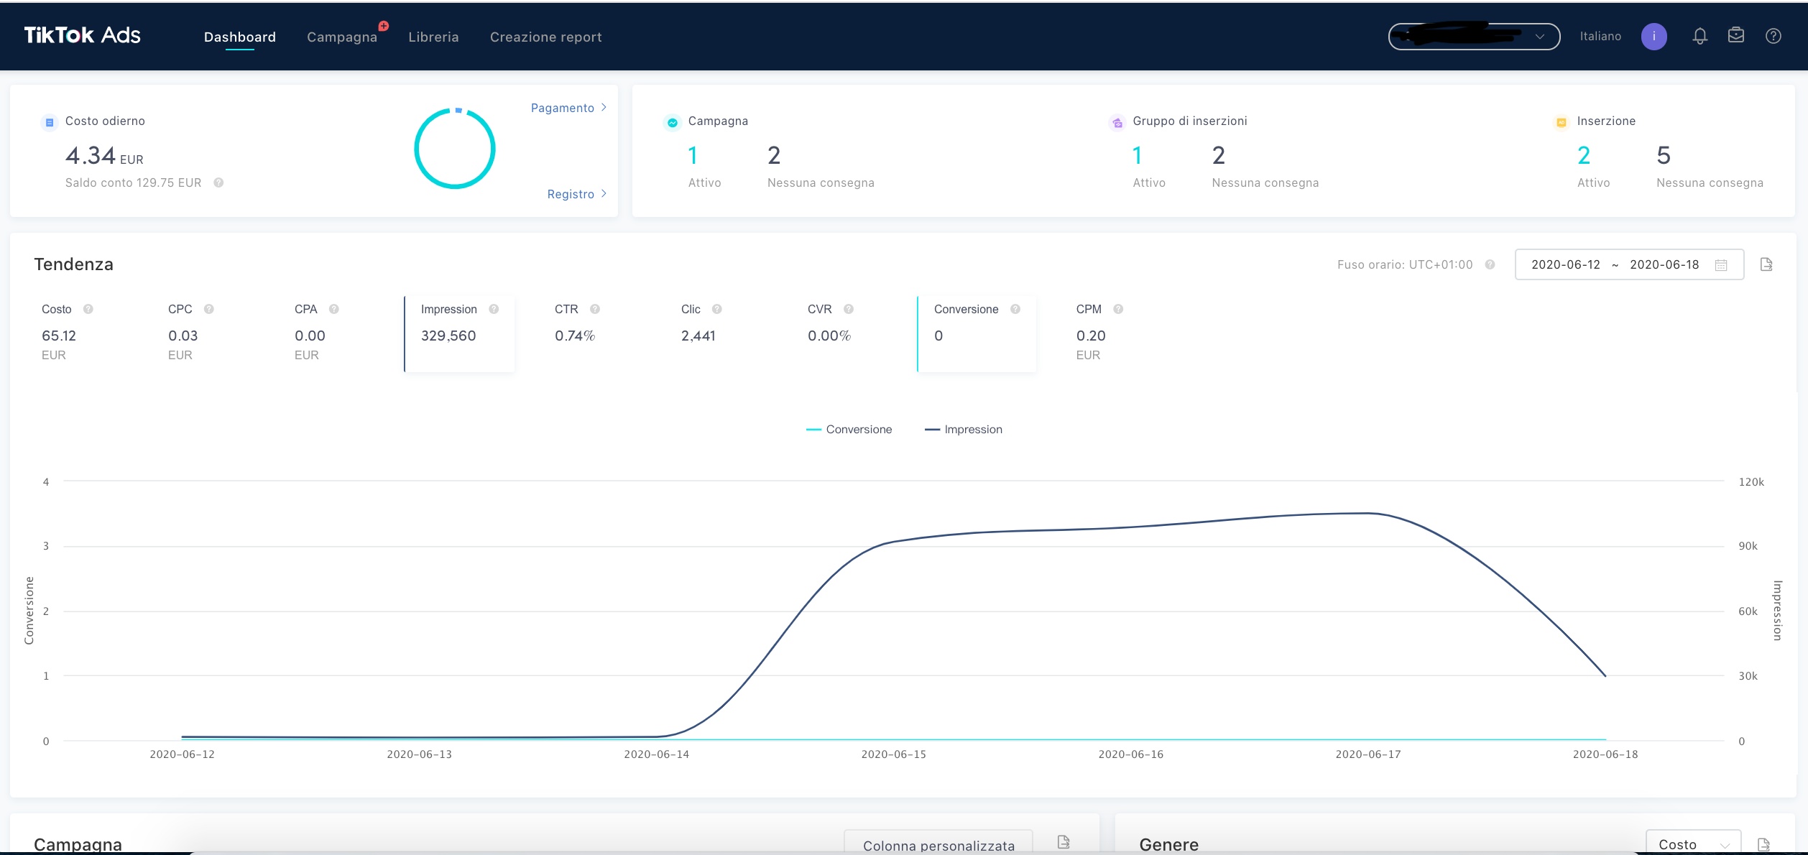Open the Italiano language selector
This screenshot has height=855, width=1808.
point(1600,36)
